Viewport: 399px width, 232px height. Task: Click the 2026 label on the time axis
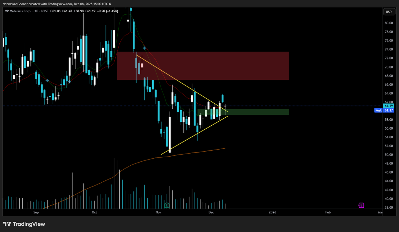tap(273, 212)
